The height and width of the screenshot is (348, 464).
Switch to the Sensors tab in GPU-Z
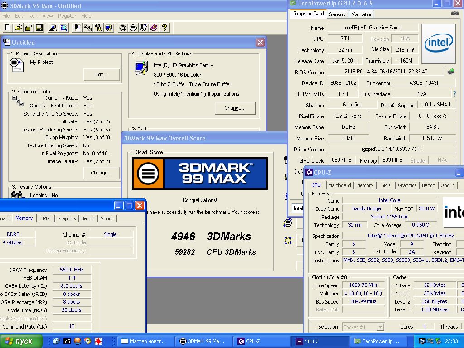point(337,14)
